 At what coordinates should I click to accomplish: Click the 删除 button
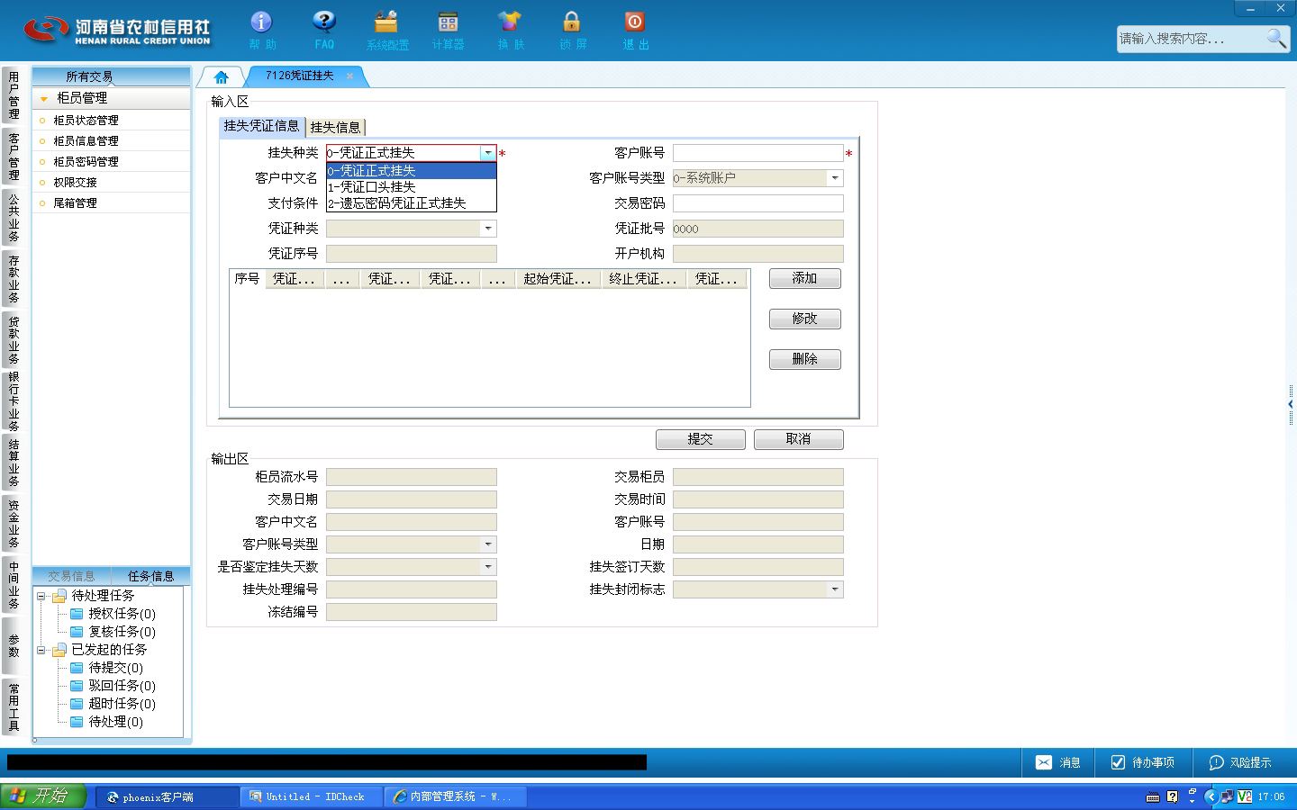[805, 359]
